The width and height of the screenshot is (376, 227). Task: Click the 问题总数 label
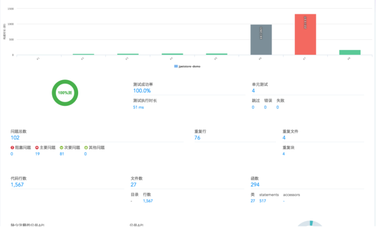point(18,132)
